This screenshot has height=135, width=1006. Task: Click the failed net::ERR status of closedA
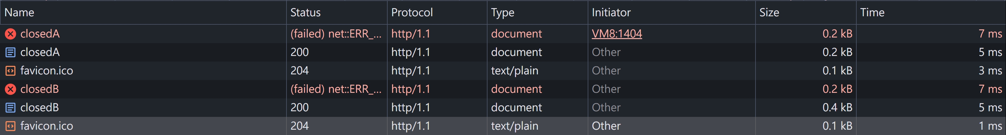pos(336,34)
